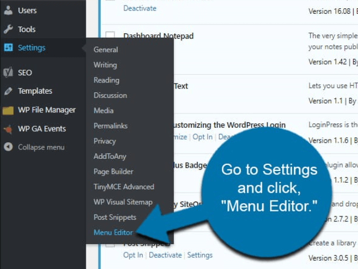The image size is (358, 269).
Task: Click 'Customizing the WordPress Login' plugin title
Action: 230,125
